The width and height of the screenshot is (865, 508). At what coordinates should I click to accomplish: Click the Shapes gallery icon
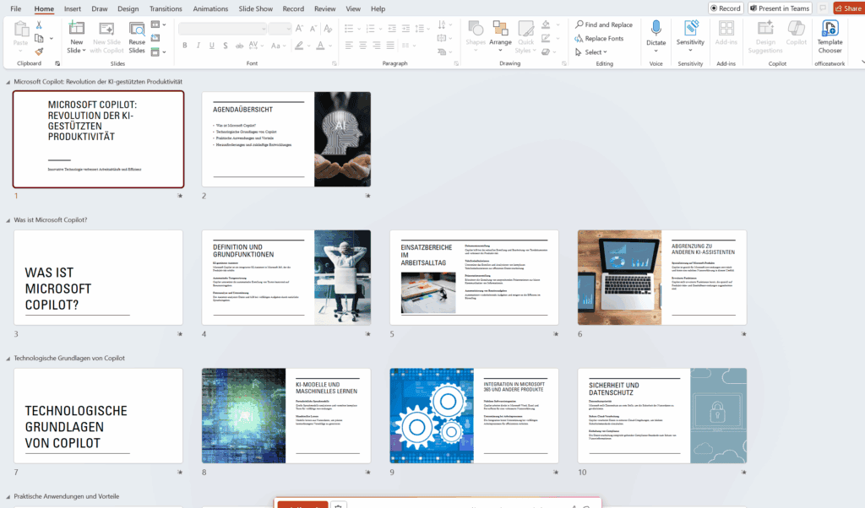(476, 29)
